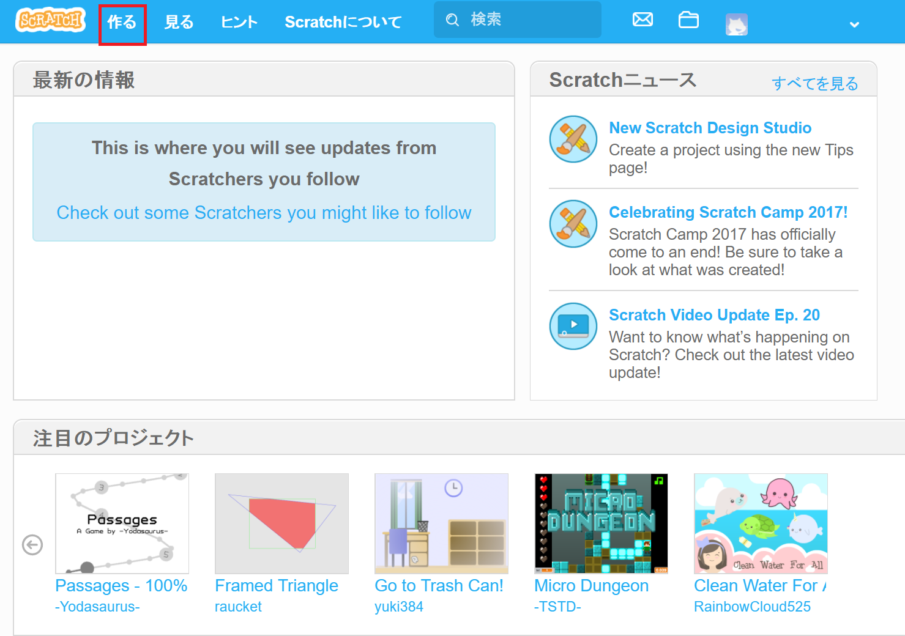Click the previous projects arrow button
This screenshot has height=636, width=905.
[x=32, y=544]
